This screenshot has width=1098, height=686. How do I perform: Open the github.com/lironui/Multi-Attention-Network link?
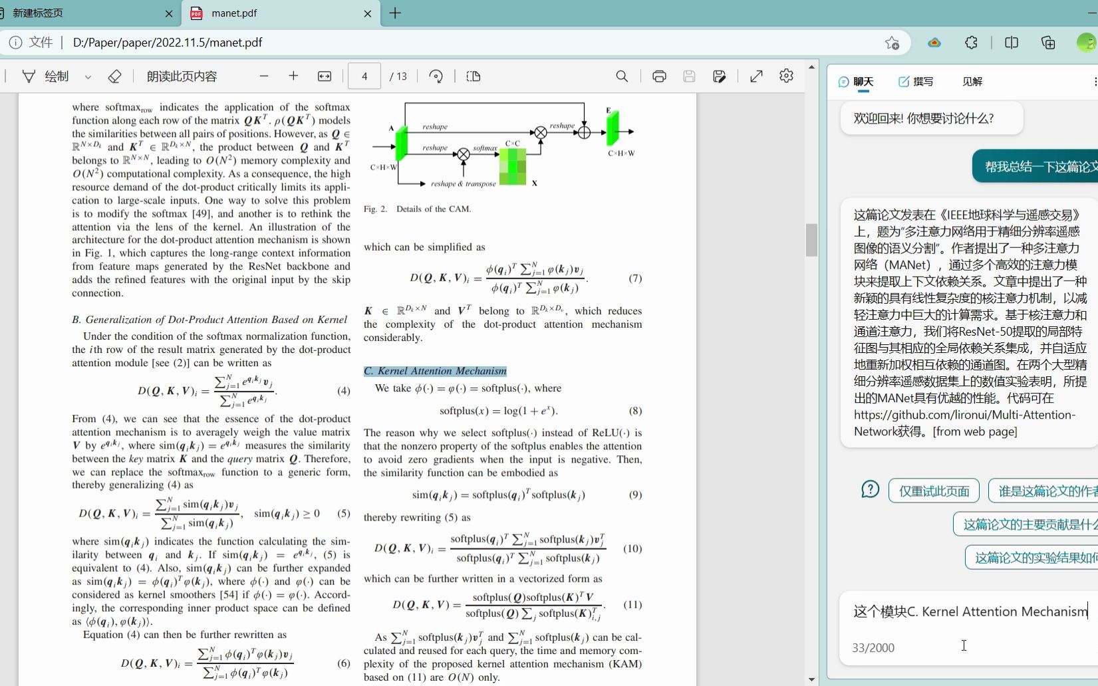[964, 423]
